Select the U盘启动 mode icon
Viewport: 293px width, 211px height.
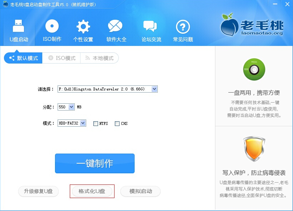tap(19, 30)
